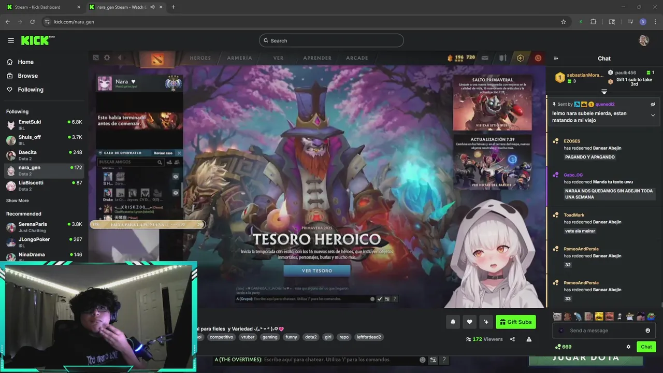The height and width of the screenshot is (373, 663).
Task: Click the 172 Viewers count
Action: pyautogui.click(x=484, y=339)
